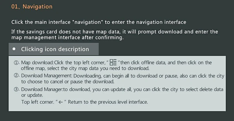234x121 pixels.
Task: Click the circled number 3 marker
Action: point(16,89)
